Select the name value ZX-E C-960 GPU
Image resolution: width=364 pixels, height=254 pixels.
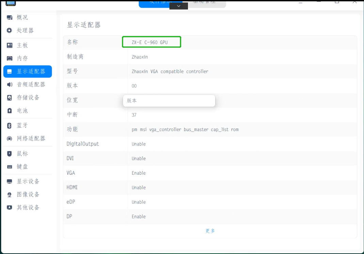tap(150, 42)
